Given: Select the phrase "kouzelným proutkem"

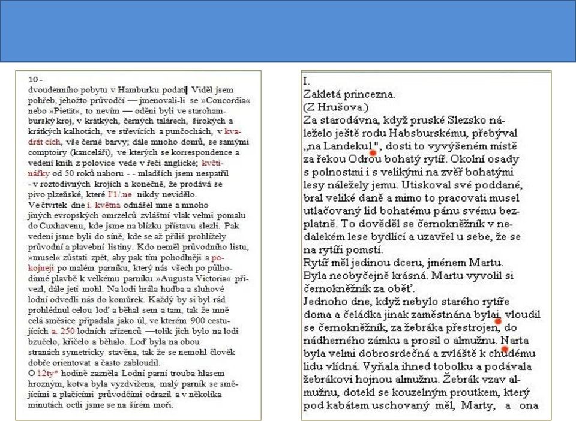Looking at the screenshot, I should (445, 393).
